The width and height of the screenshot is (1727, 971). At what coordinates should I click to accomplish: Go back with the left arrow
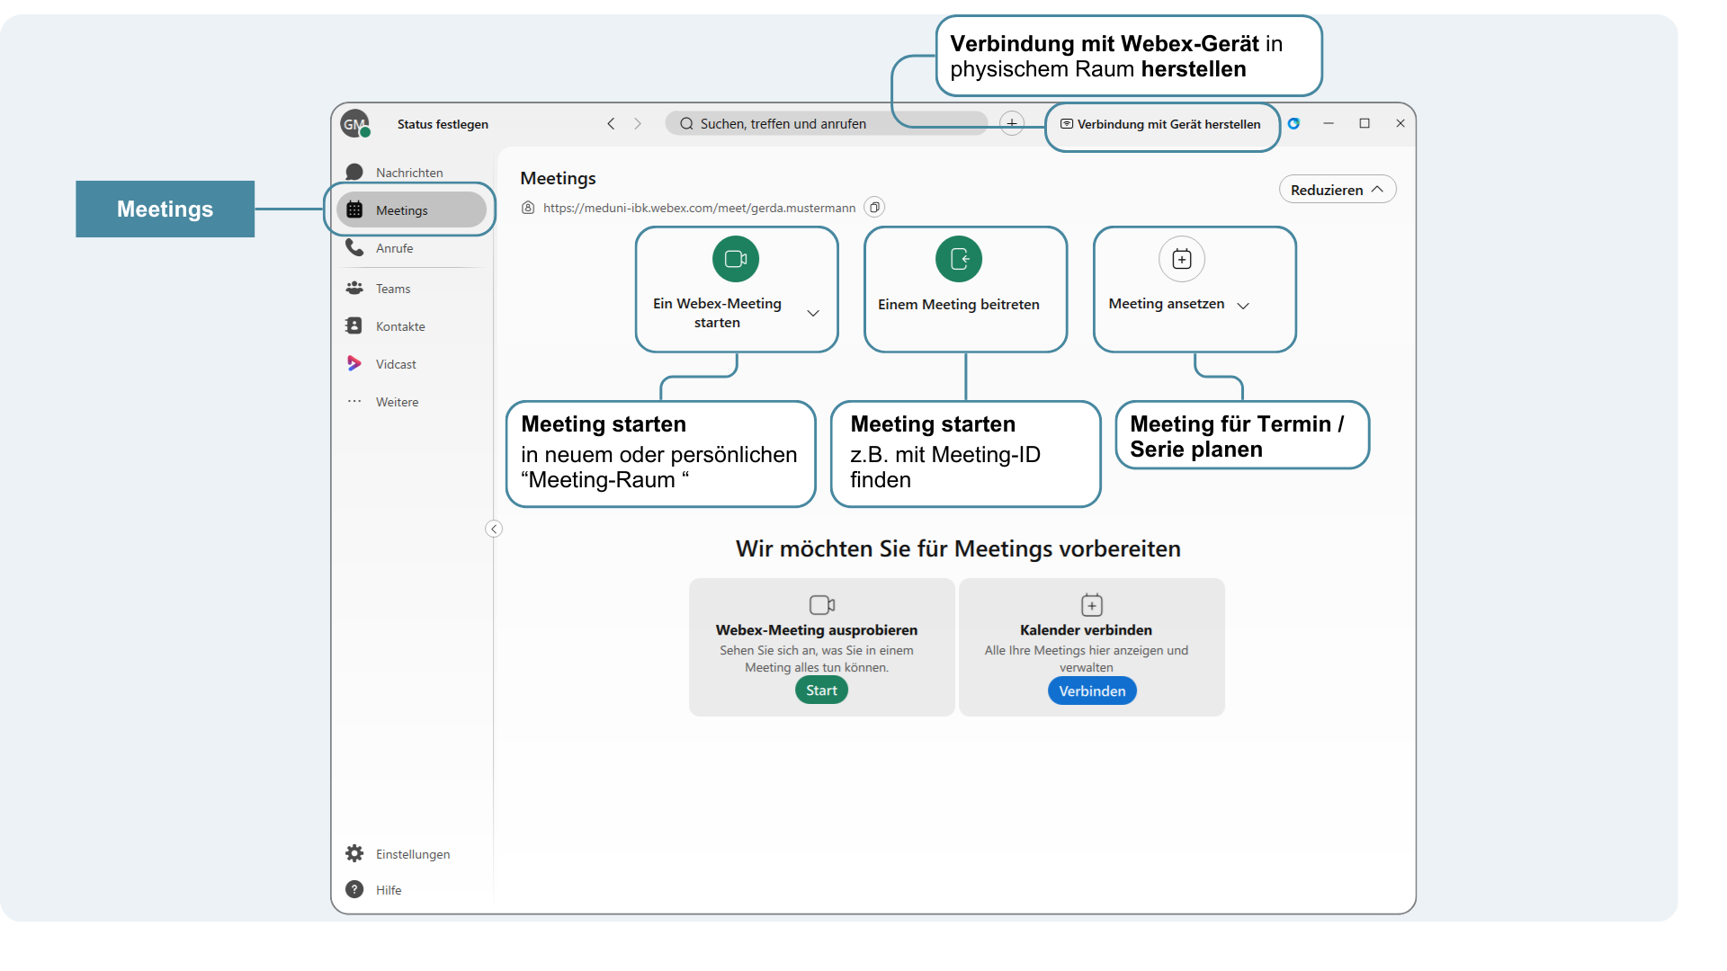point(611,124)
